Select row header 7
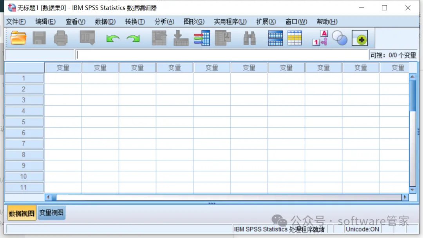Viewport: 423px width, 238px height. (x=24, y=144)
